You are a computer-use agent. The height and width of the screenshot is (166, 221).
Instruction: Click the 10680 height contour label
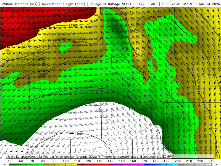coord(86,61)
